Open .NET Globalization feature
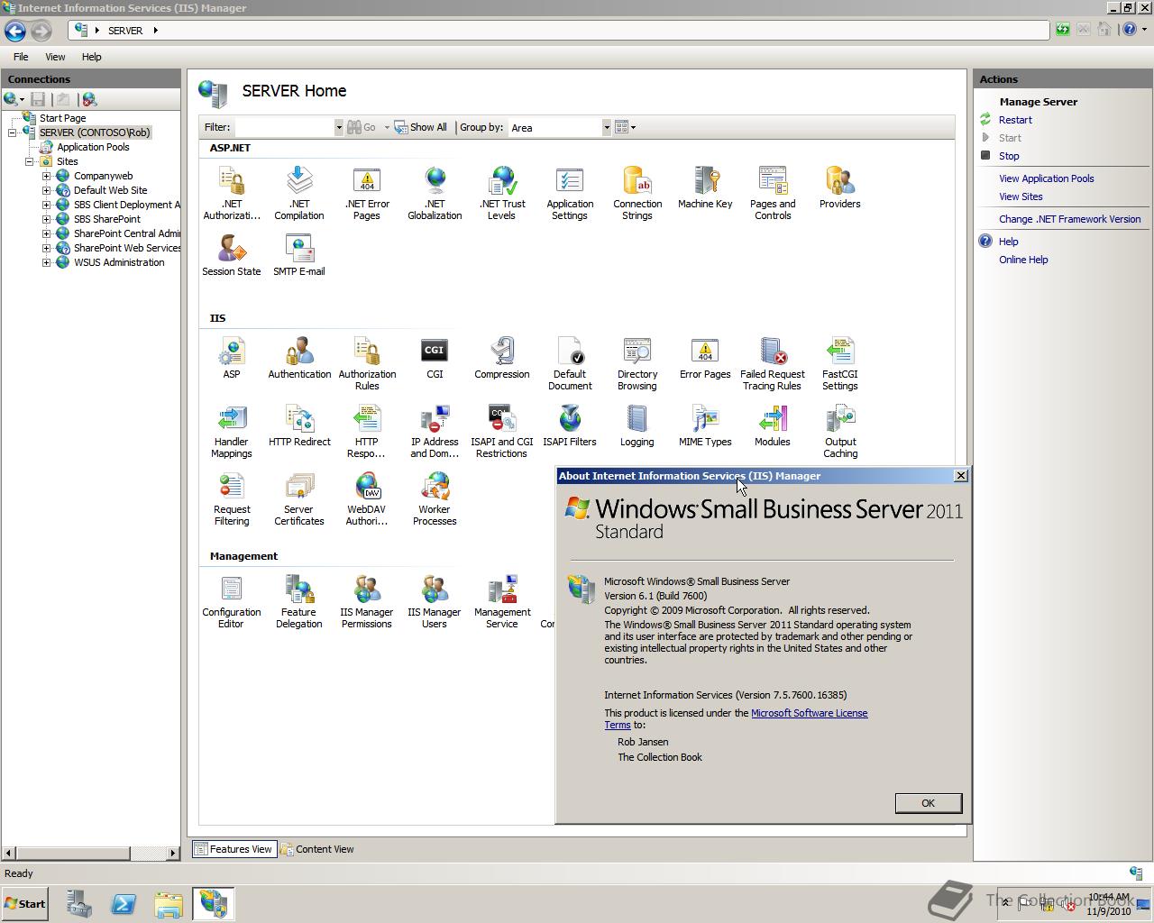This screenshot has height=923, width=1154. 435,193
